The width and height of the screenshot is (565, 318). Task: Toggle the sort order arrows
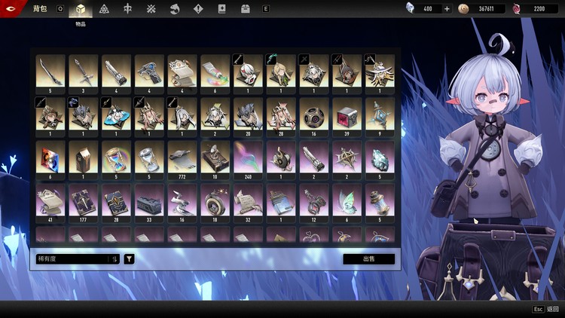[114, 258]
